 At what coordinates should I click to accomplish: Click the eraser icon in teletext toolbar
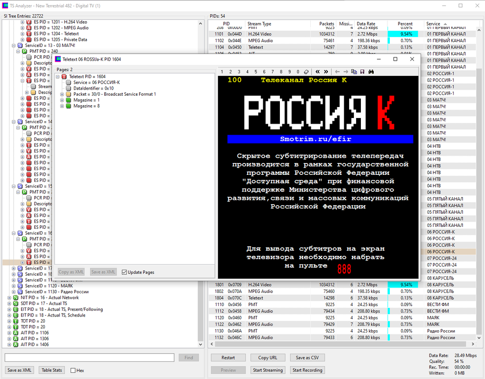click(x=306, y=72)
